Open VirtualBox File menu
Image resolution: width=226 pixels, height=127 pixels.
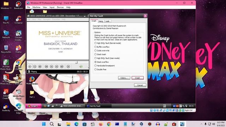(28, 7)
